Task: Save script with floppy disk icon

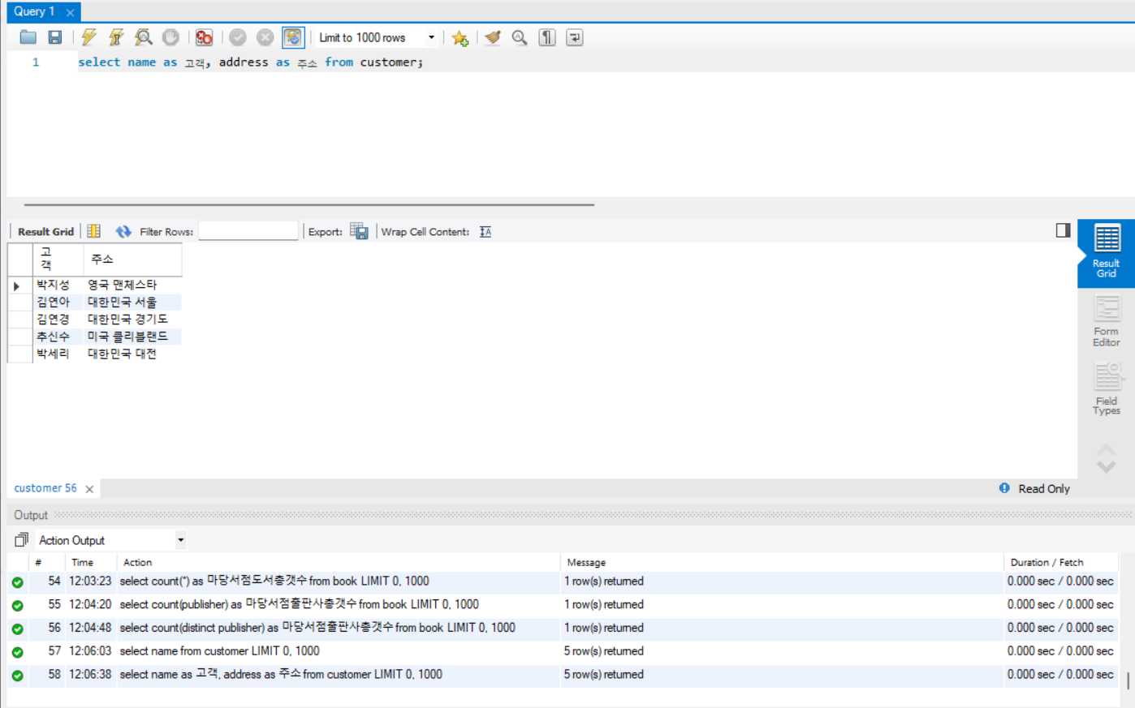Action: 55,37
